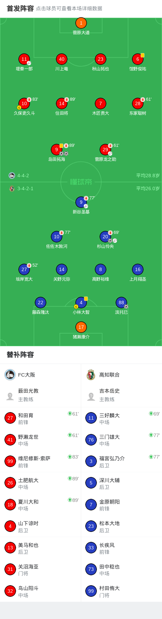Viewport: 162px width, 619px height.
Task: Open head coach 薮田光教 profile
Action: (x=41, y=395)
